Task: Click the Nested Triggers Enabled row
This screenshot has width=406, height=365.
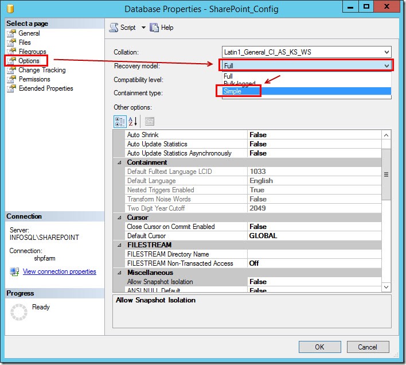Action: [x=253, y=190]
